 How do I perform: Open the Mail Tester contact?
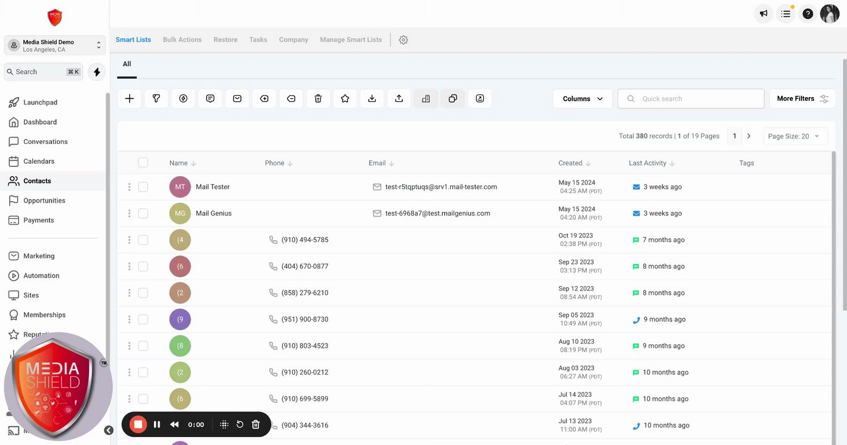pos(213,187)
